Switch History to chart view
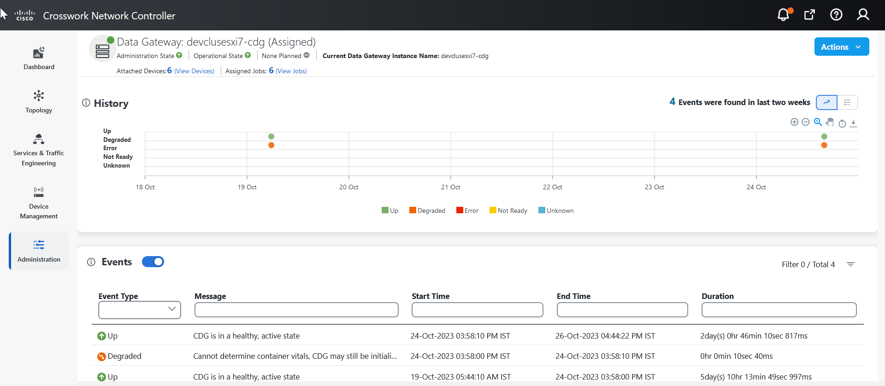This screenshot has height=386, width=885. click(826, 102)
